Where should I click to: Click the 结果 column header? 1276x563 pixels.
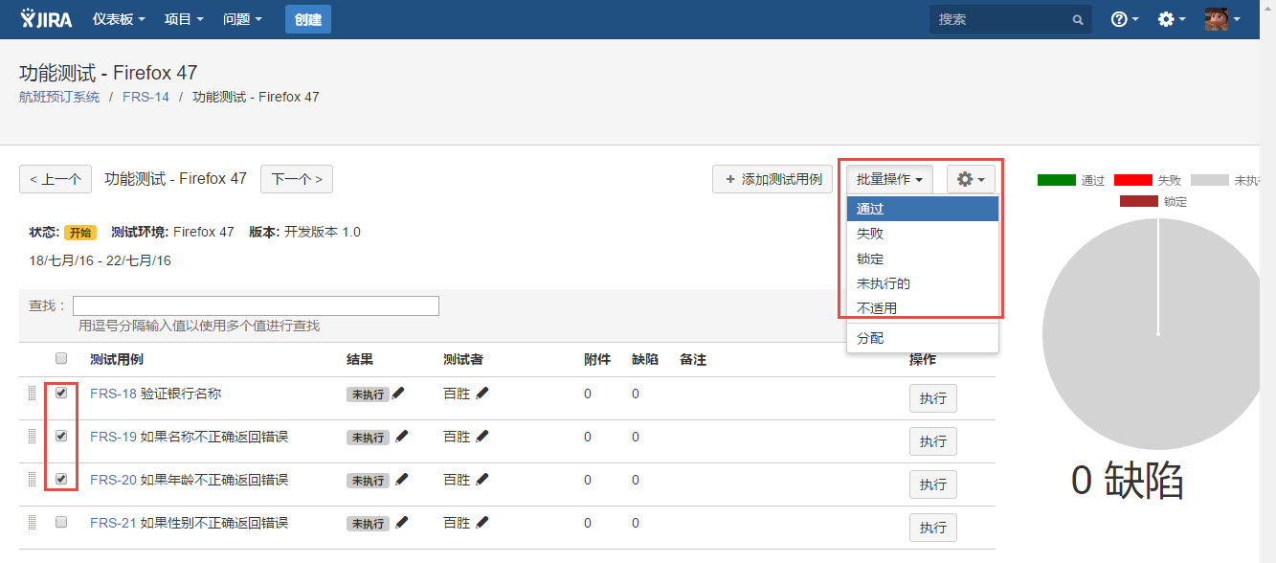tap(360, 359)
